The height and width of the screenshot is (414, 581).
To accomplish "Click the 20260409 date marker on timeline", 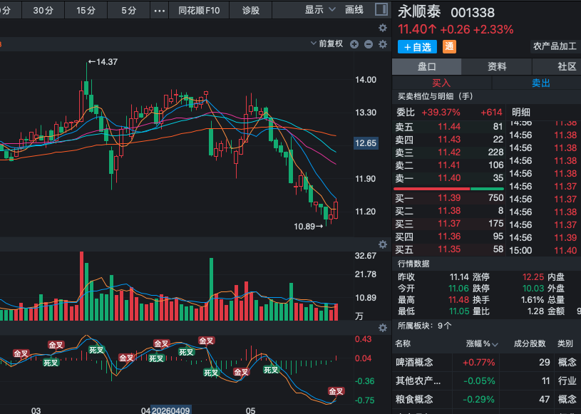I will (x=170, y=410).
